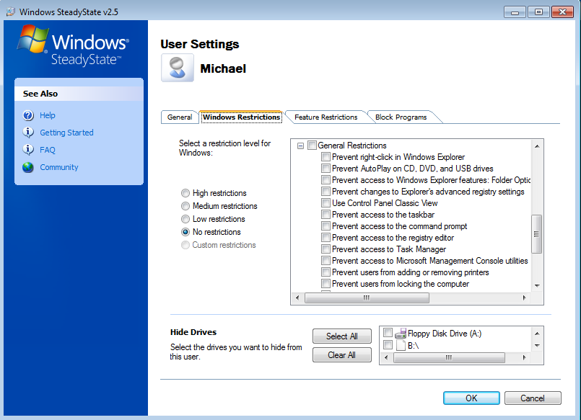Minimize the Windows SteadyState window

point(515,12)
